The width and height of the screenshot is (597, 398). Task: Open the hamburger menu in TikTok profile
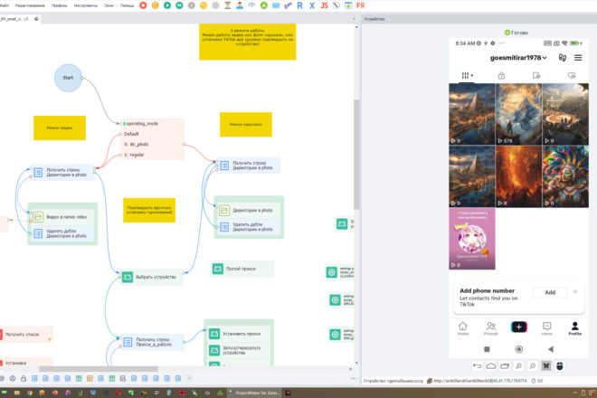[578, 58]
